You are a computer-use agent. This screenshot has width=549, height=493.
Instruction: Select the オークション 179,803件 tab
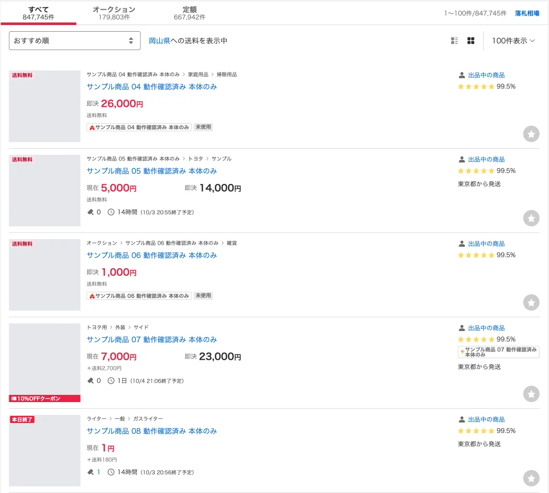coord(114,13)
